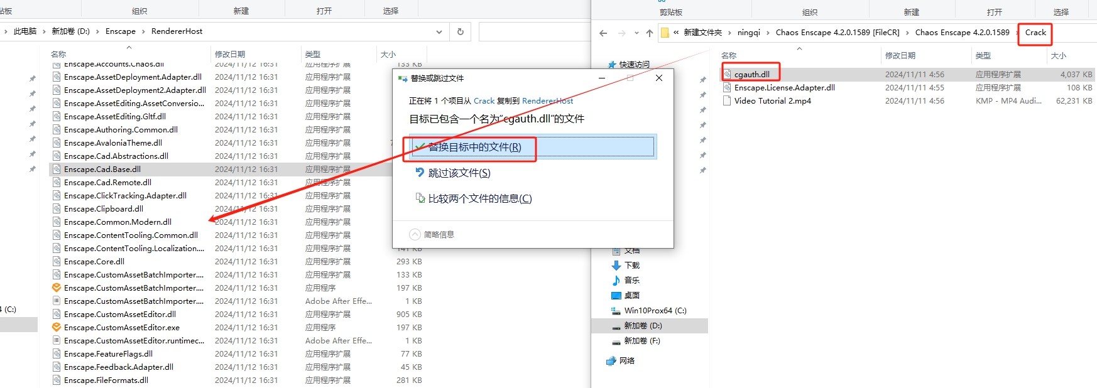Open recent locations dropdown in right window
Screen dimensions: 1097x388
tap(636, 33)
